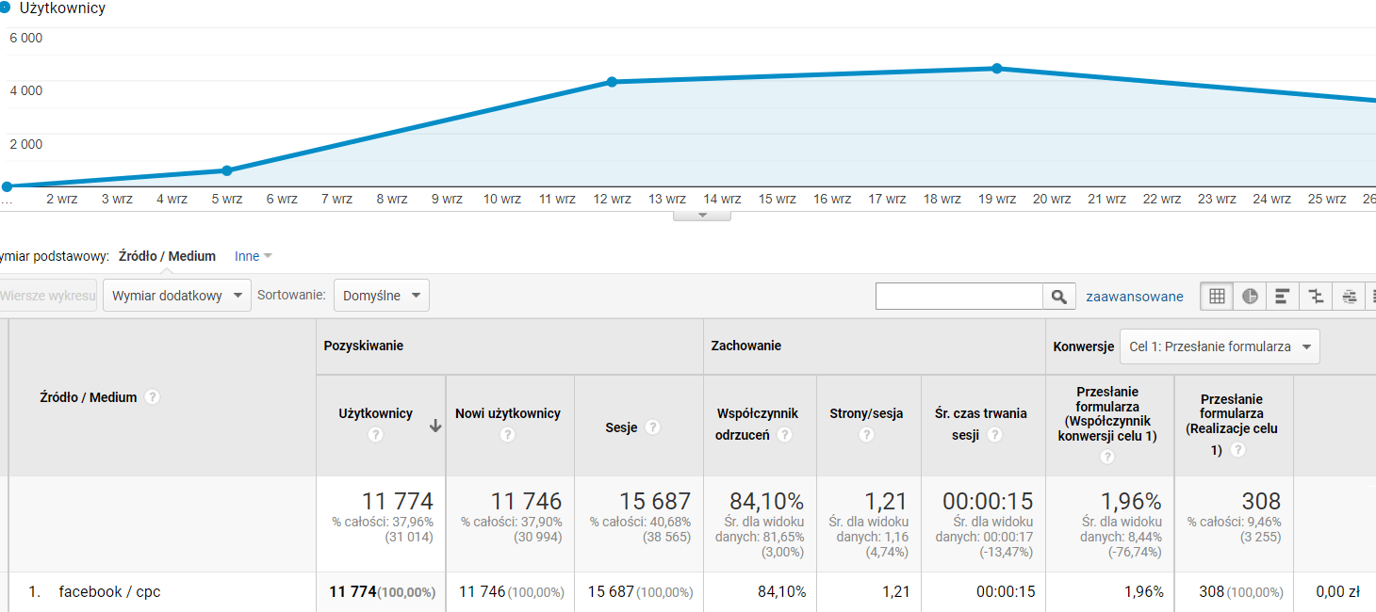Select the bar performance view icon
This screenshot has width=1376, height=612.
pyautogui.click(x=1283, y=297)
